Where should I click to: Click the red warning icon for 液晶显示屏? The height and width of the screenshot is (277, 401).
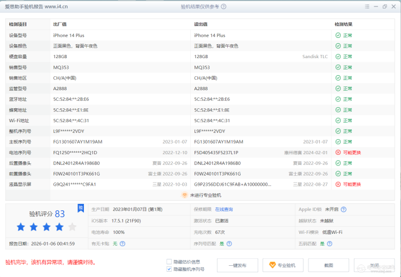click(x=338, y=185)
